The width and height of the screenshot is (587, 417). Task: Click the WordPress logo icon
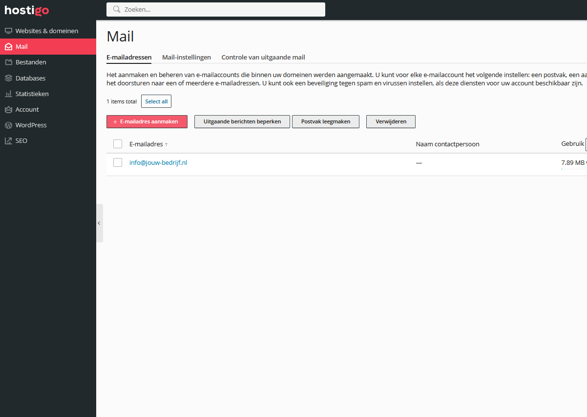pyautogui.click(x=8, y=125)
